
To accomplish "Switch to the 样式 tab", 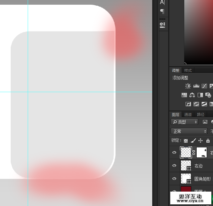I will click(x=188, y=70).
